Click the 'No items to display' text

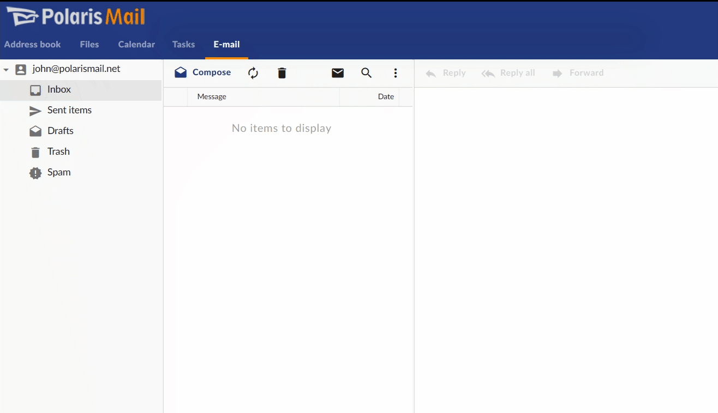(x=282, y=128)
